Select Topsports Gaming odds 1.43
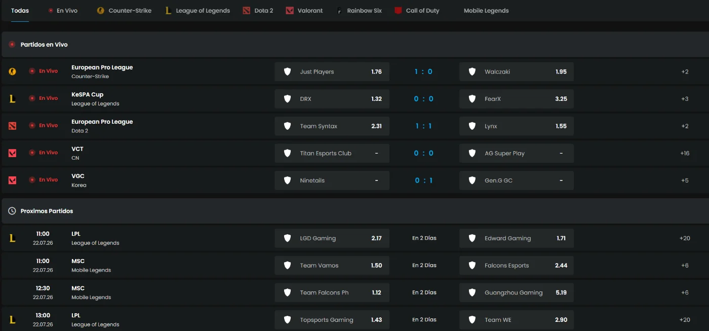The width and height of the screenshot is (709, 331). [x=332, y=320]
